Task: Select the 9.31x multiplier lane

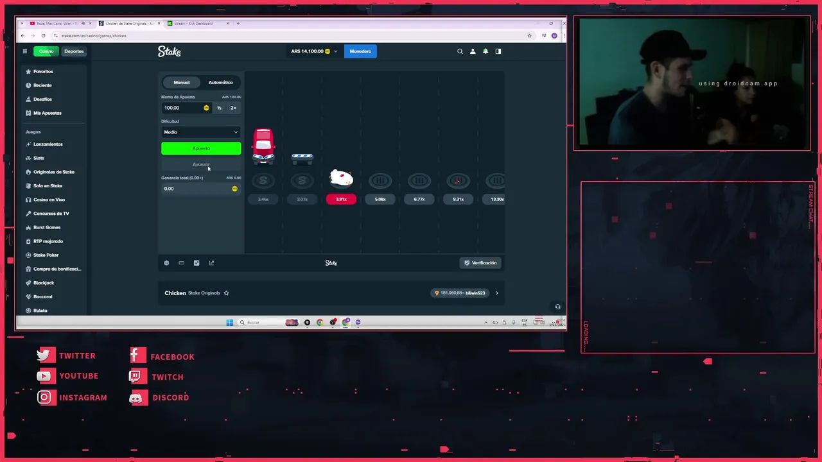Action: tap(458, 199)
